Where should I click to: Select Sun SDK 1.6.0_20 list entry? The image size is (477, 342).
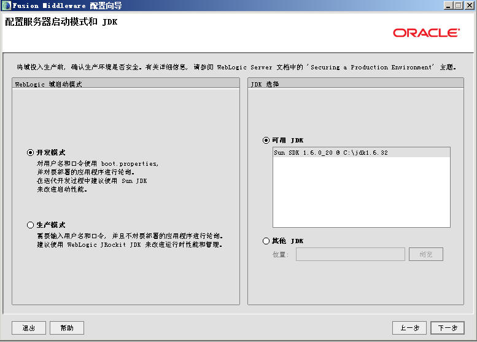[x=362, y=153]
